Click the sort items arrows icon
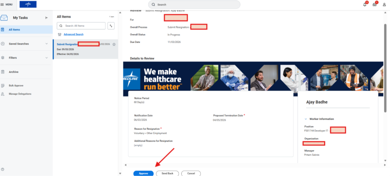390x176 pixels. (111, 26)
